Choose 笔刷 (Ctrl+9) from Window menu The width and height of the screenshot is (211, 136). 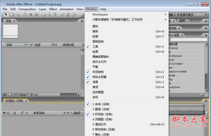pos(127,31)
